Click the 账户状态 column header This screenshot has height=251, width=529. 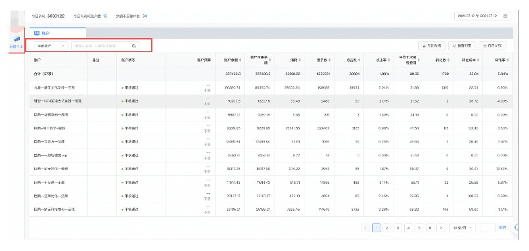coord(127,60)
